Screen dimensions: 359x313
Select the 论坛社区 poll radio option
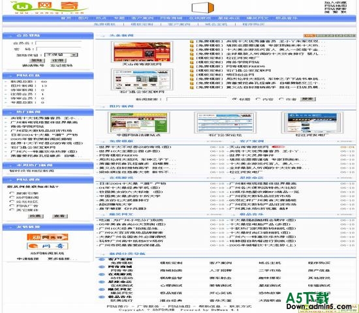point(12,201)
